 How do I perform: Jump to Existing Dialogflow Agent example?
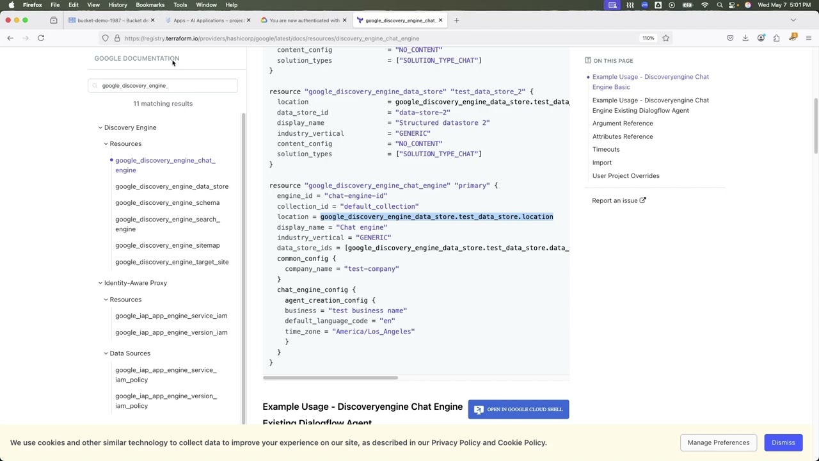(x=650, y=106)
